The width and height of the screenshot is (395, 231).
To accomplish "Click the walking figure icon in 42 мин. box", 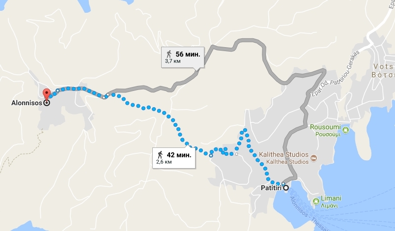I will (160, 155).
